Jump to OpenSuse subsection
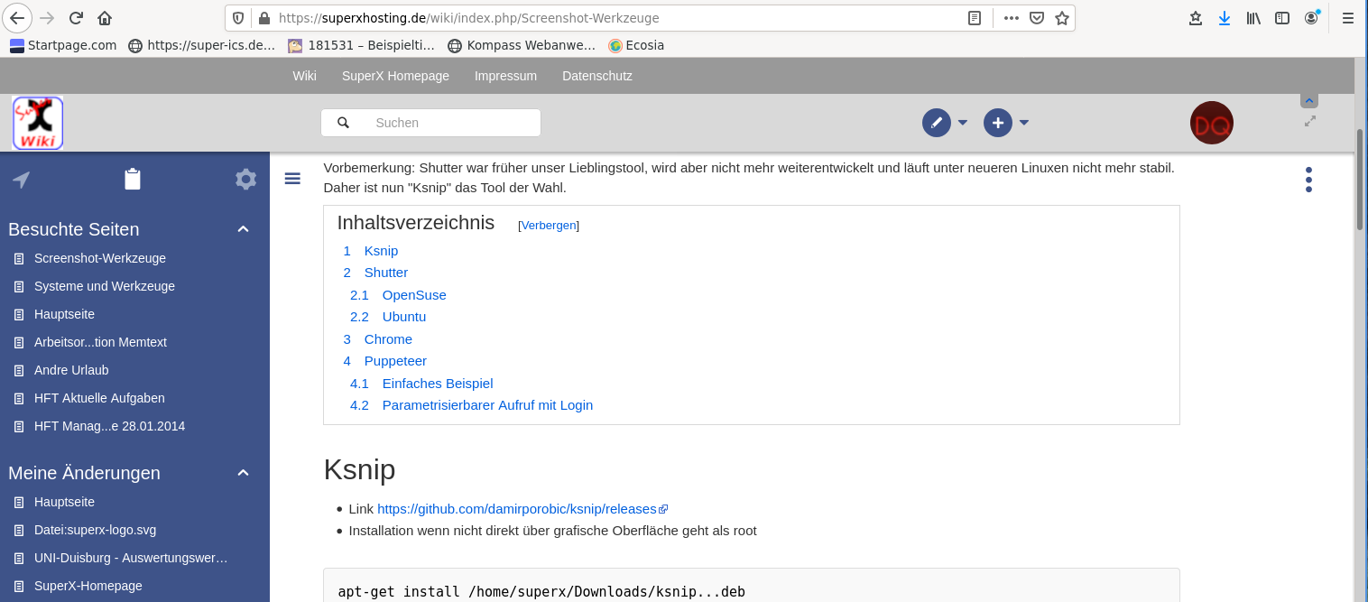This screenshot has height=602, width=1368. coord(414,295)
